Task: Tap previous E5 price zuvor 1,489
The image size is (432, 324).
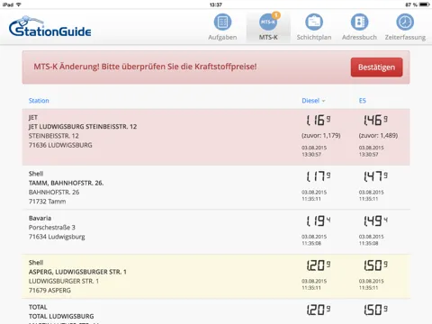Action: tap(378, 136)
